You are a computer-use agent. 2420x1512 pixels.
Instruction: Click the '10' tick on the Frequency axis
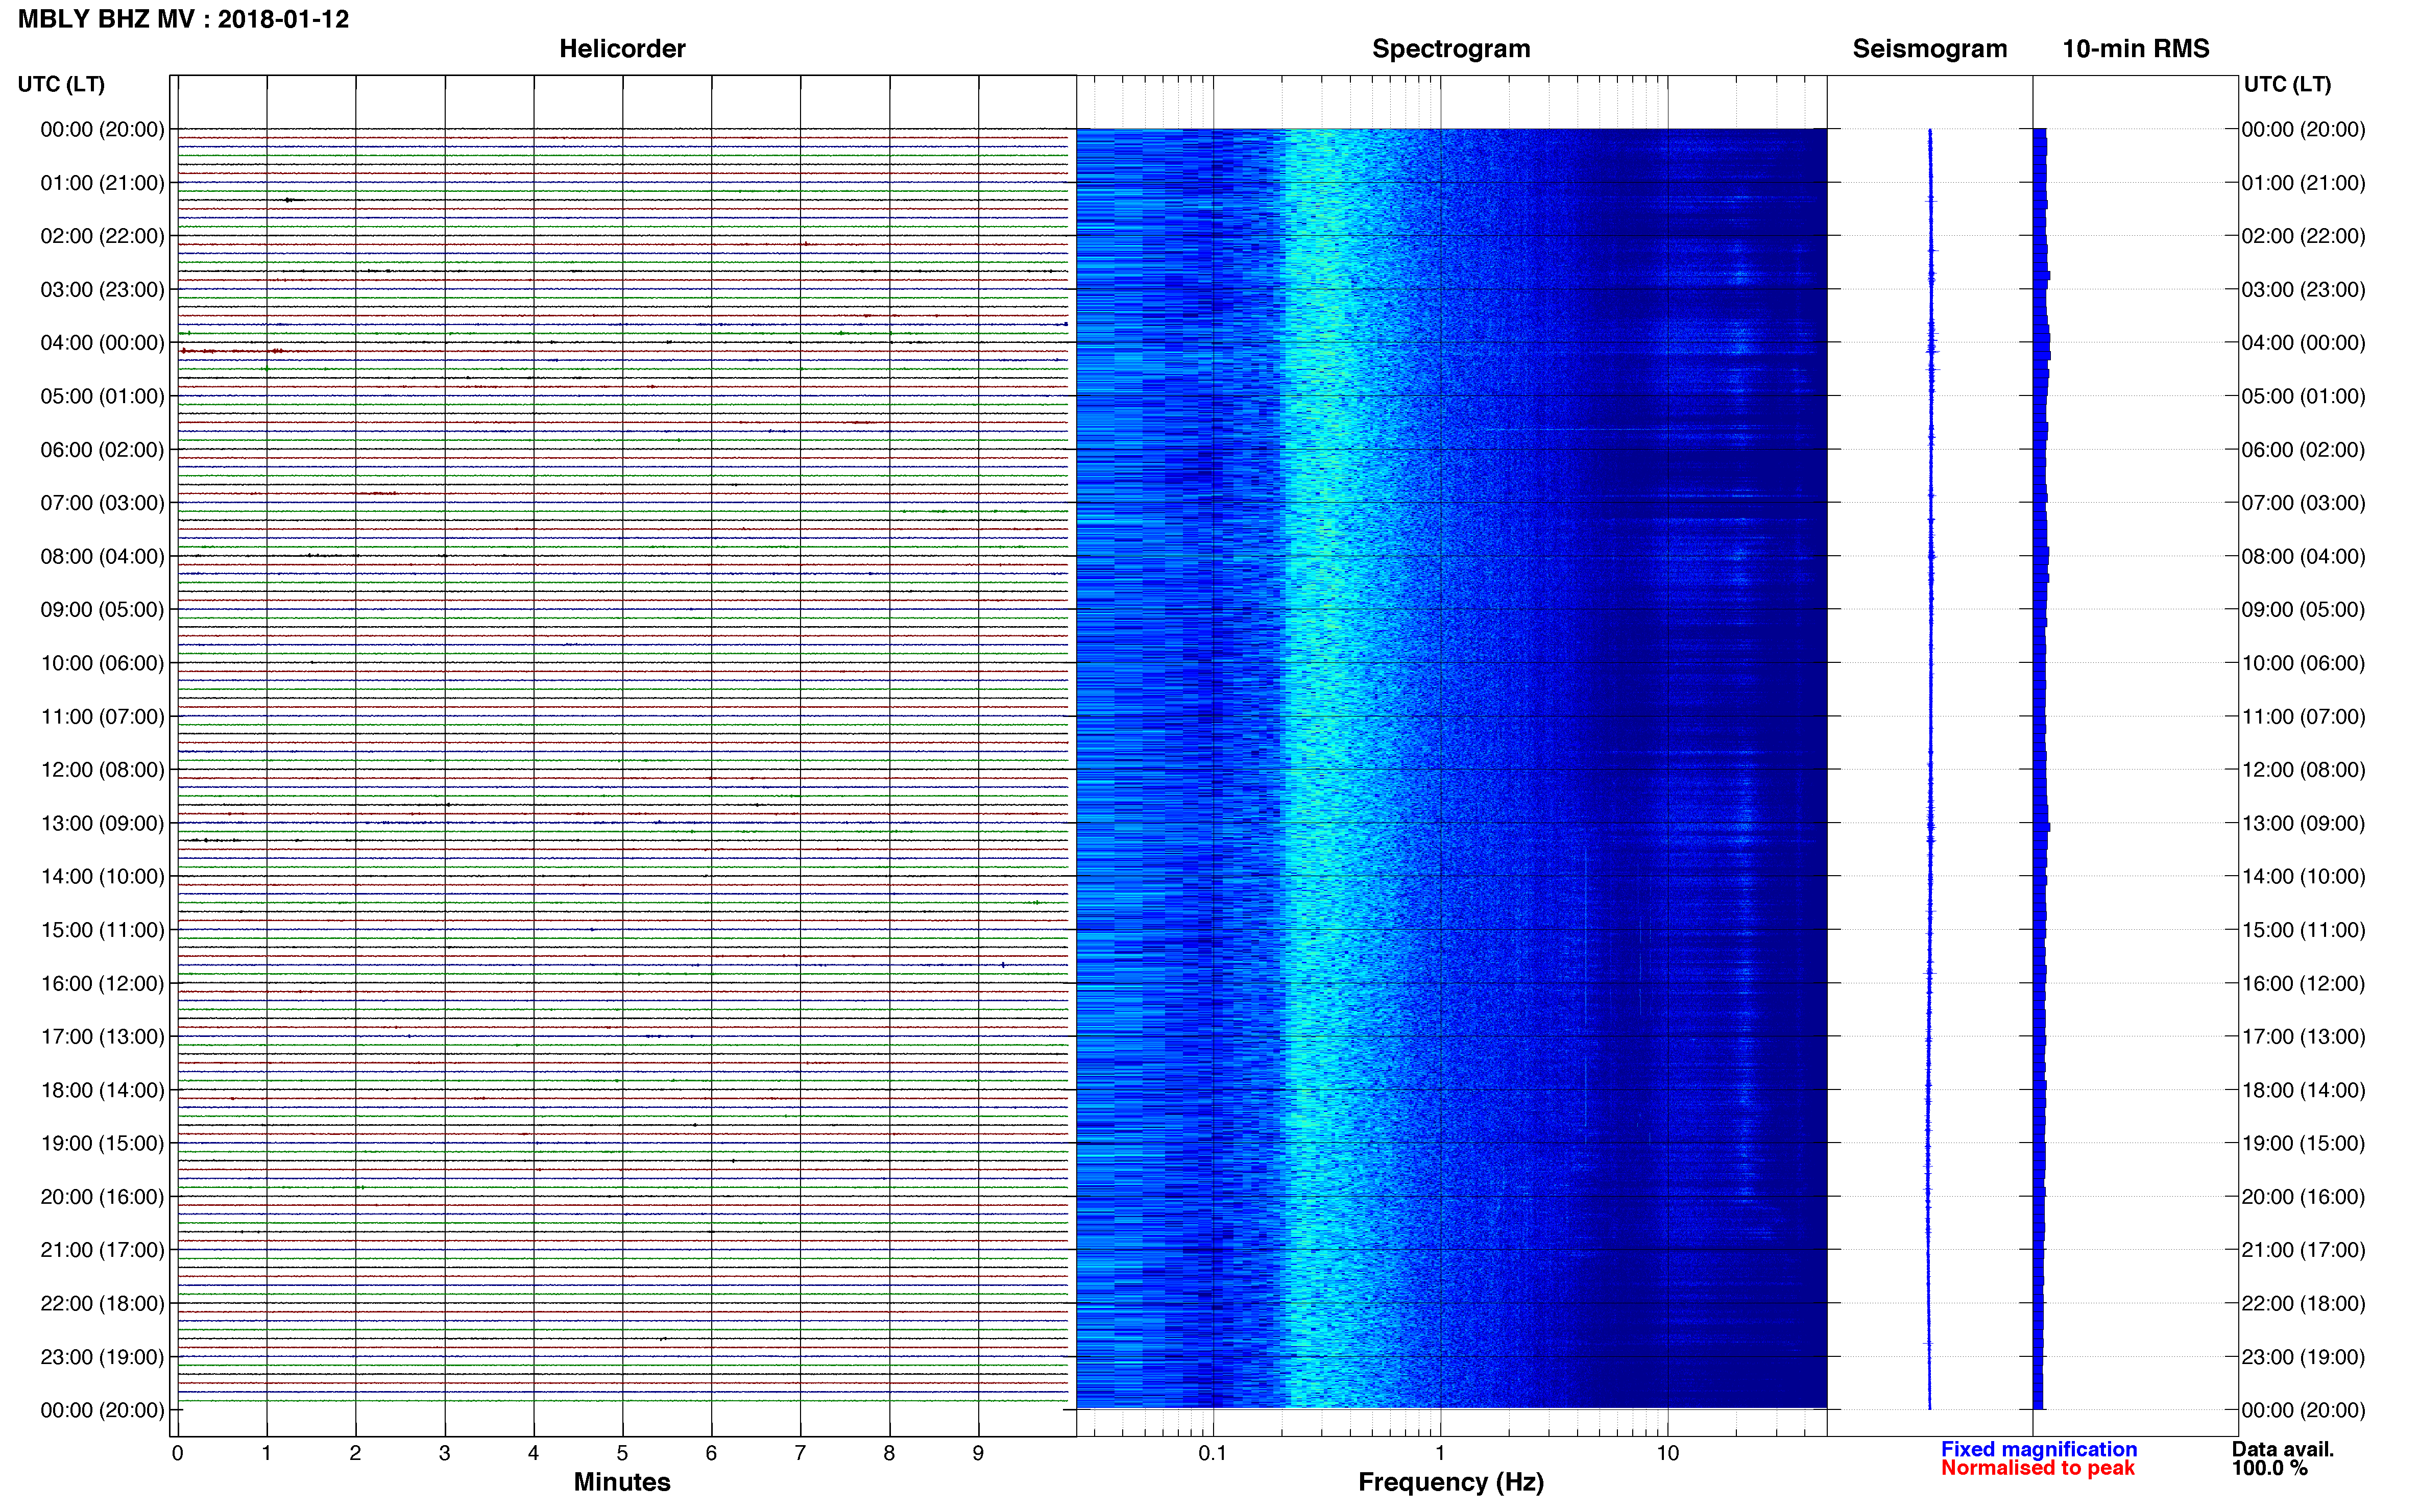point(1667,1453)
